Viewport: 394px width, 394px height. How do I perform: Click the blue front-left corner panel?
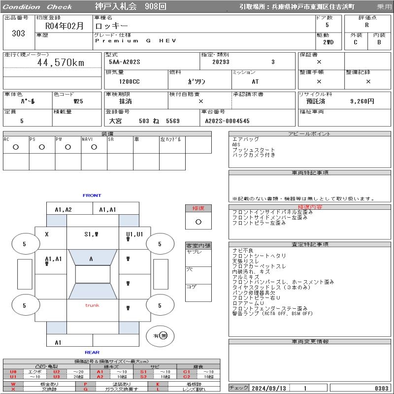pyautogui.click(x=57, y=220)
